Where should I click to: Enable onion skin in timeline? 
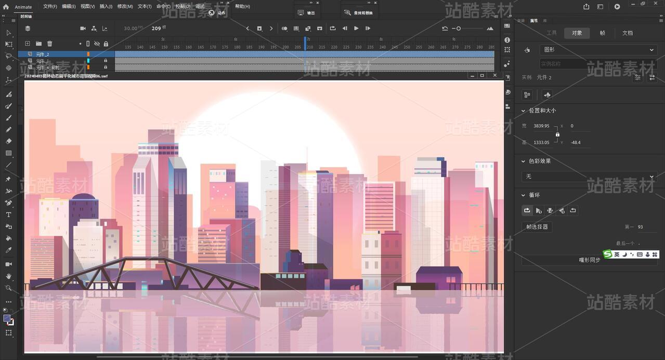284,28
